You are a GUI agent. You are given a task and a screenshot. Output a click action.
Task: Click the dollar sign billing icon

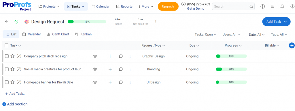point(263,7)
